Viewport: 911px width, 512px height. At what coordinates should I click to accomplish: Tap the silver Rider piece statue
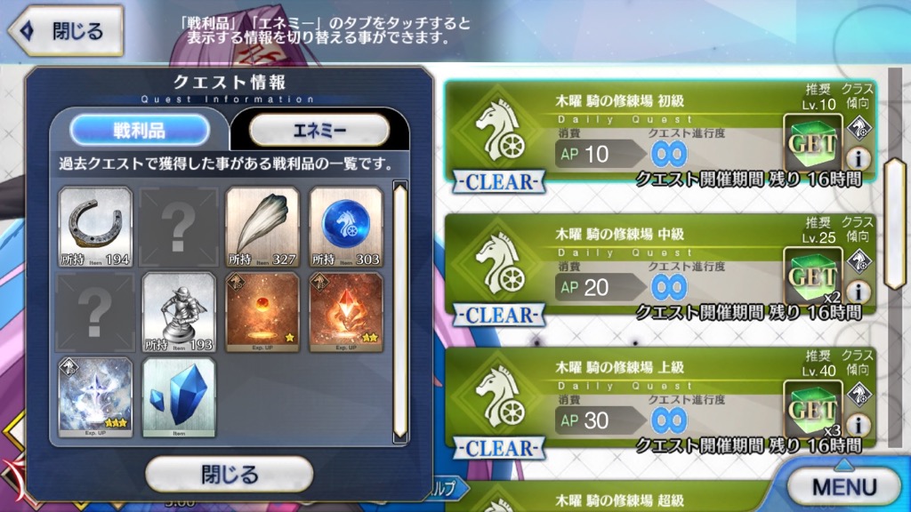point(179,312)
